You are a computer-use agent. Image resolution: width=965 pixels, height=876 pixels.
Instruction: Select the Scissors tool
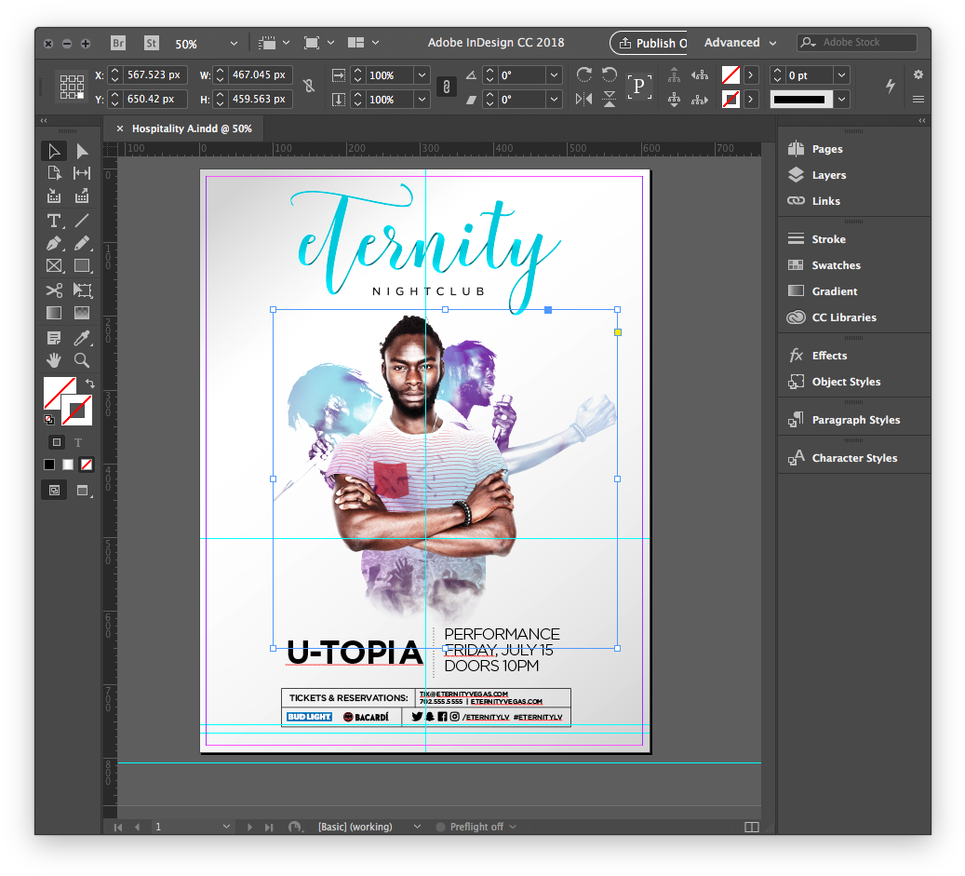coord(53,290)
